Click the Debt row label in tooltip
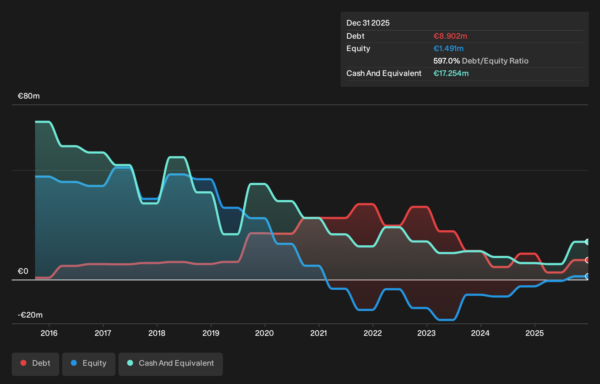The width and height of the screenshot is (600, 384). [x=356, y=36]
